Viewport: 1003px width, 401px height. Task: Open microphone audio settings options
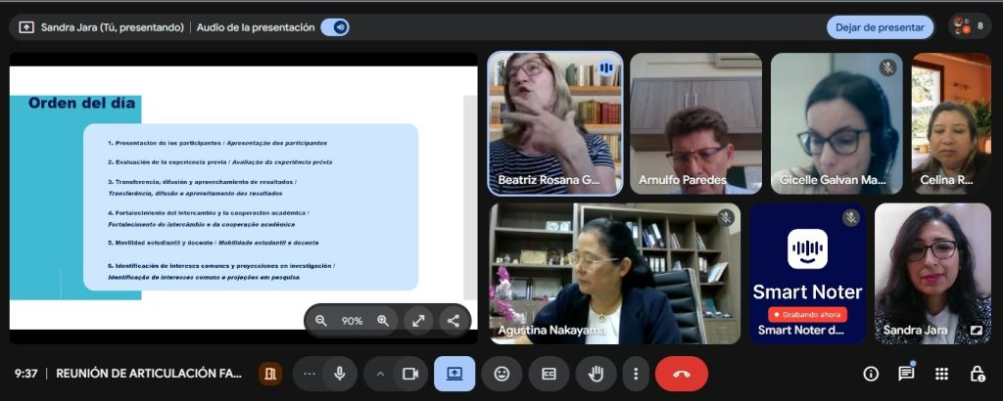coord(310,374)
